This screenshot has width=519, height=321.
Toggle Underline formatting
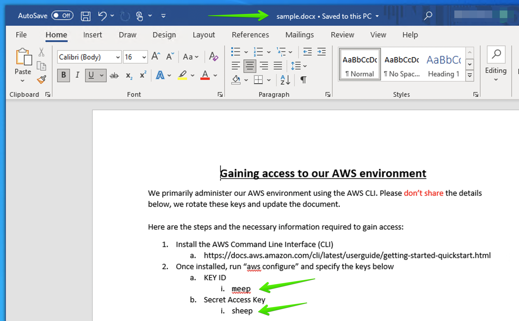(x=91, y=75)
